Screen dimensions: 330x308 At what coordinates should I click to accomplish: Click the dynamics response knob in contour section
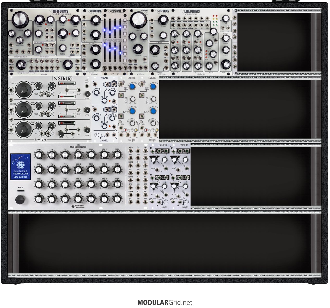63,48
